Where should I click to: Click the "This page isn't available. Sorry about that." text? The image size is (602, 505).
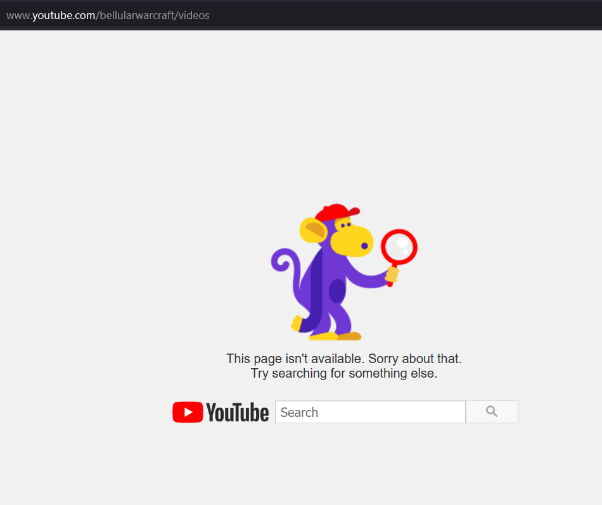coord(344,359)
